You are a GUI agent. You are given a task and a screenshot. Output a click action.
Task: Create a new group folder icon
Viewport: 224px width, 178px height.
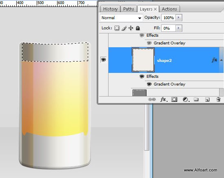[196, 99]
